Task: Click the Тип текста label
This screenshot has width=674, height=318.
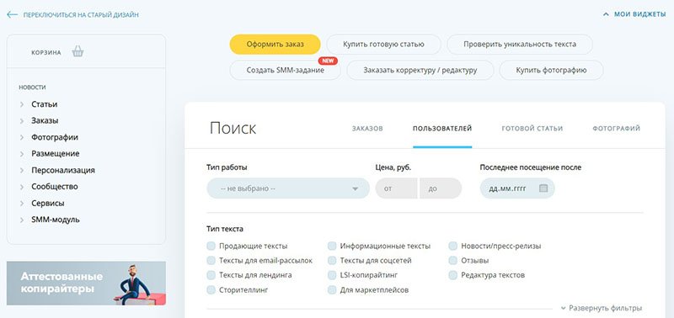Action: click(225, 229)
